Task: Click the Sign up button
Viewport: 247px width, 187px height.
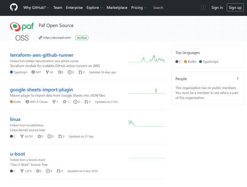Action: click(235, 7)
